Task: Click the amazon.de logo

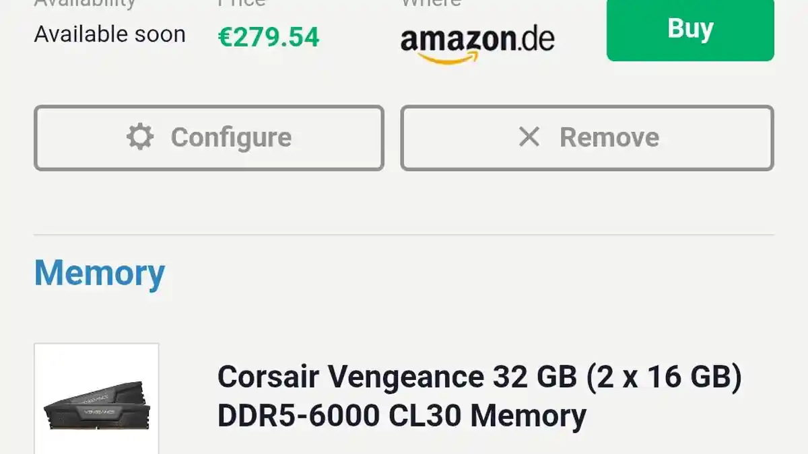Action: [477, 42]
